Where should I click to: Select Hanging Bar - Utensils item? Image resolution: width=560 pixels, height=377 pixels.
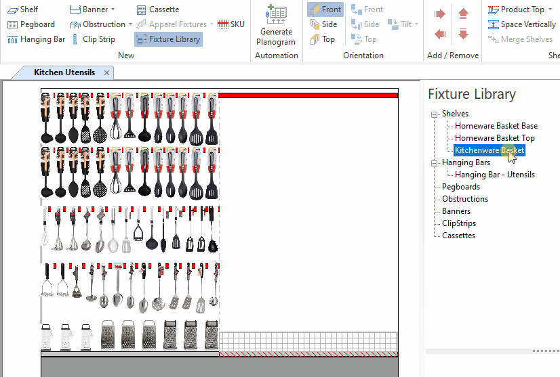pos(495,175)
